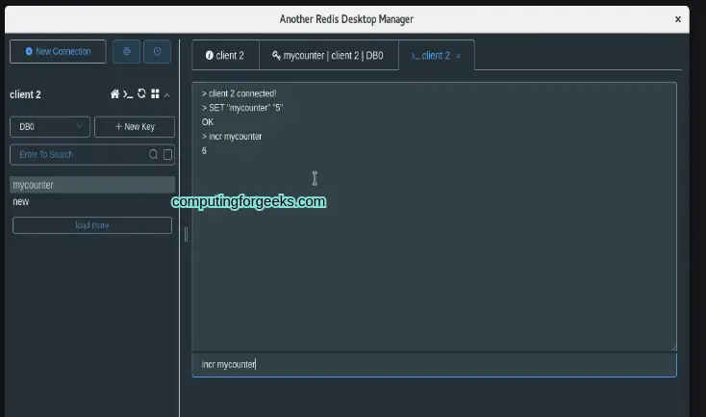Open the DB0 database dropdown
The width and height of the screenshot is (706, 417).
click(x=50, y=127)
